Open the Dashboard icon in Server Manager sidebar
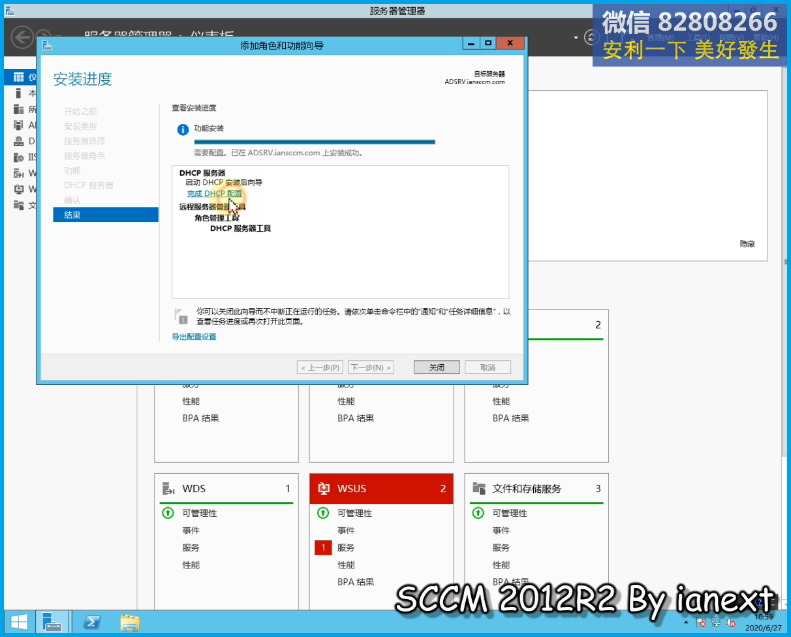The width and height of the screenshot is (791, 637). [18, 77]
